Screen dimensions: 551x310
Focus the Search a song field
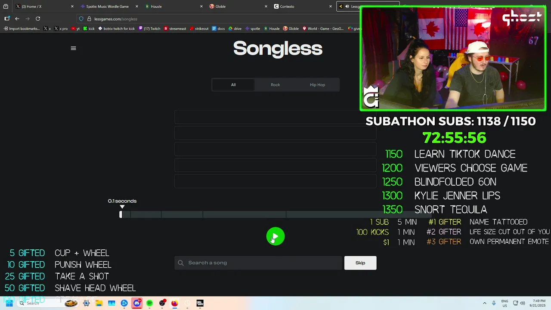tap(258, 263)
